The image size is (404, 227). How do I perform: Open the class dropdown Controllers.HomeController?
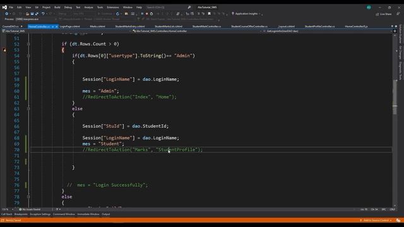(197, 31)
